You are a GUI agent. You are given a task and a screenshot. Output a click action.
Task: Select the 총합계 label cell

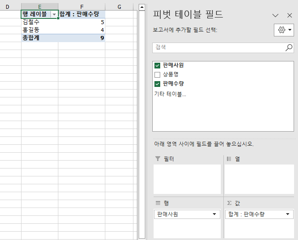40,38
